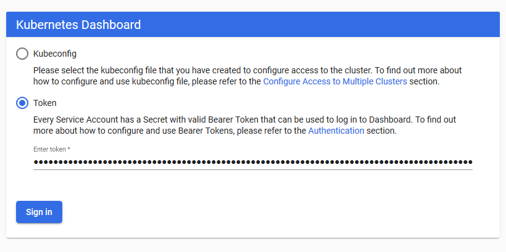Focus the Enter token input field
Image resolution: width=506 pixels, height=252 pixels.
[253, 162]
